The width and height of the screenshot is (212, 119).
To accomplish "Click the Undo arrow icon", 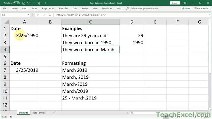I will point(28,3).
